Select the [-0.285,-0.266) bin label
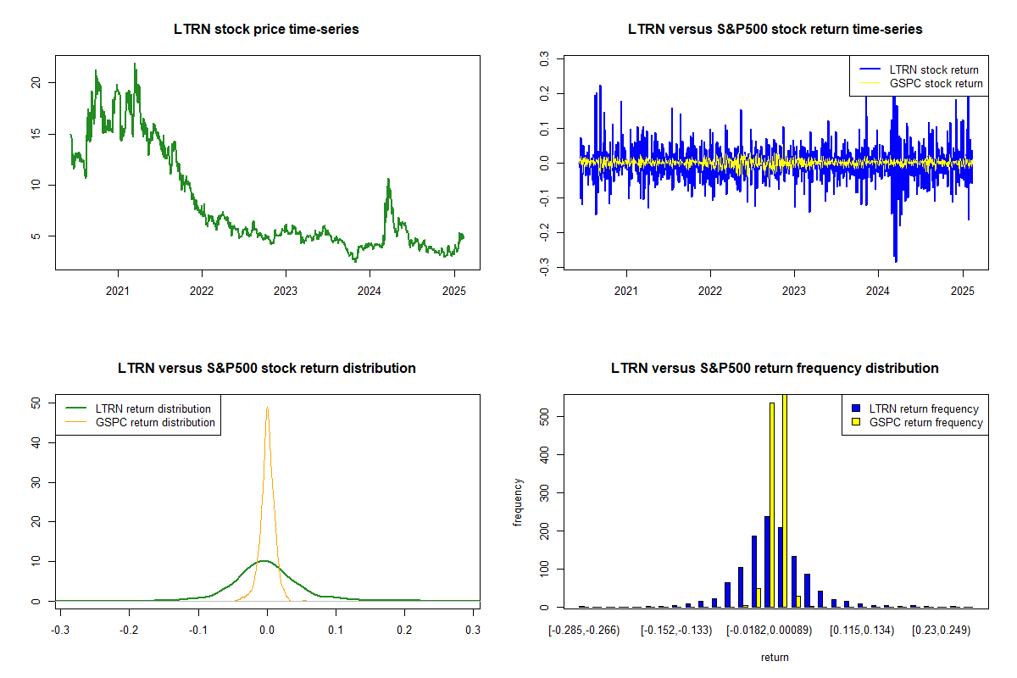This screenshot has width=1017, height=678. 585,631
